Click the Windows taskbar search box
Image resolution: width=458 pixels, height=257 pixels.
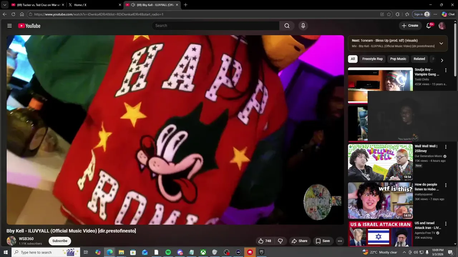46,252
